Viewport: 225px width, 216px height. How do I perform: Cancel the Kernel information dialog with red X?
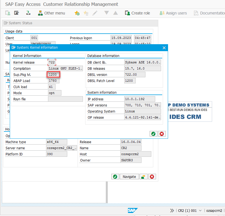162,134
